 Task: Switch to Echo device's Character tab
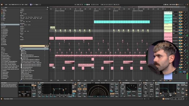[103, 83]
